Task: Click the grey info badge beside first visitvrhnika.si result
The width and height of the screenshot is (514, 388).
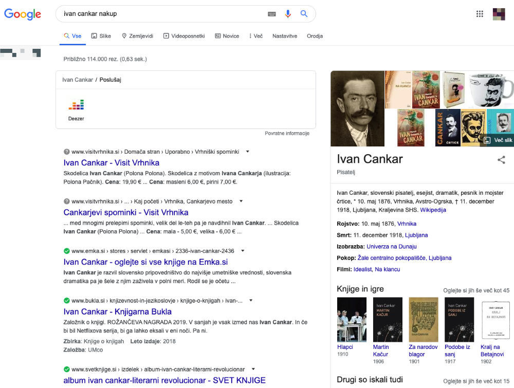Action: (x=66, y=152)
